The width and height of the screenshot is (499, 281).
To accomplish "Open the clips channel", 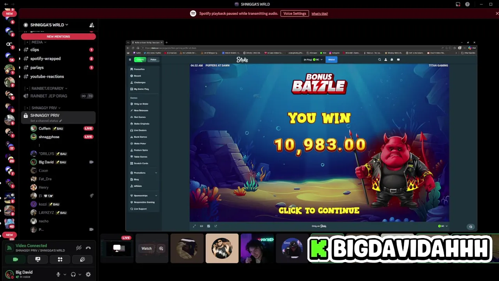I will coord(35,50).
